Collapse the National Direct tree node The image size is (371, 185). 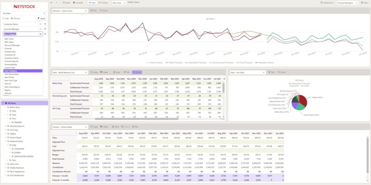click(x=5, y=141)
